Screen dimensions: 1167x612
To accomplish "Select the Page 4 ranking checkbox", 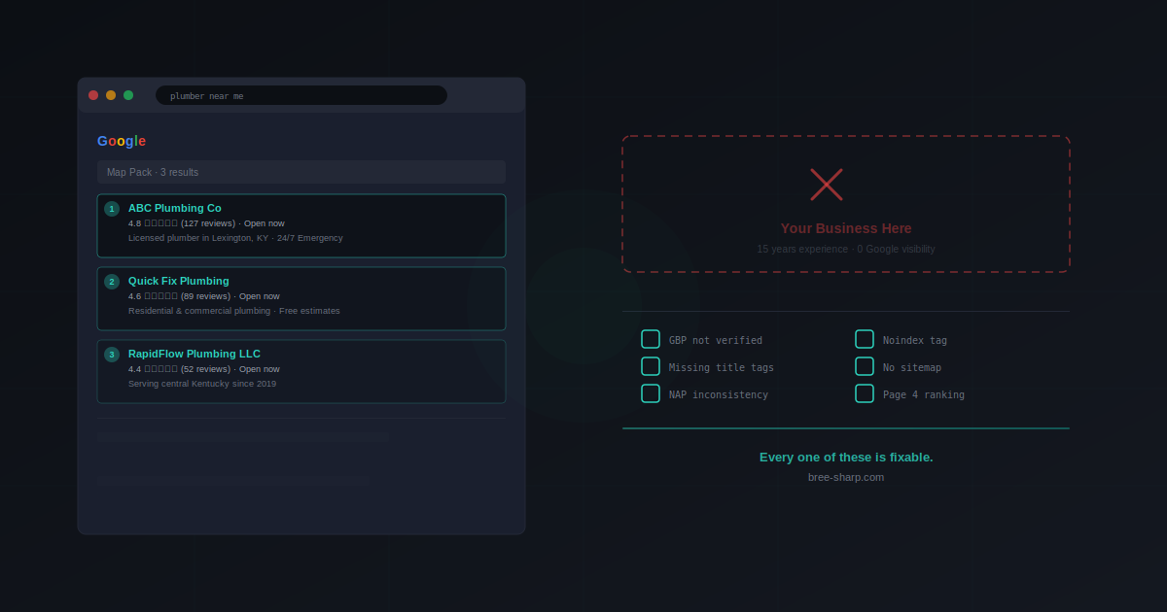I will click(x=865, y=393).
